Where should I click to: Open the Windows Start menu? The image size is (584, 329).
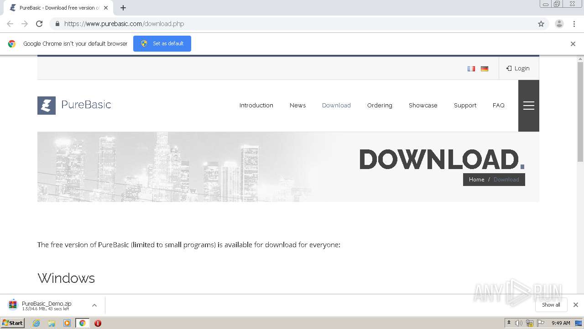pos(13,323)
